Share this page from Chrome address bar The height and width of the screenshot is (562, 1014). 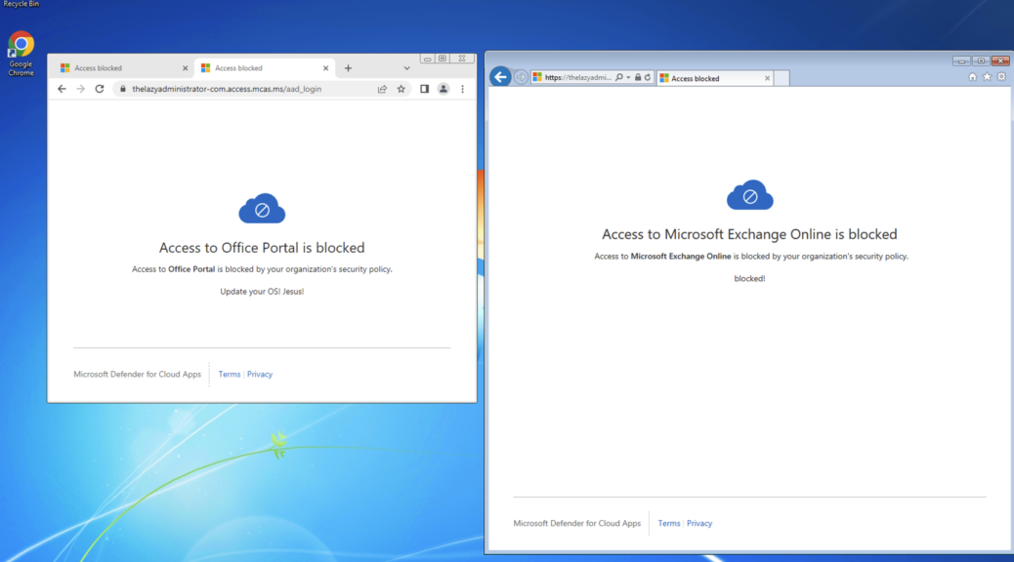click(x=382, y=89)
